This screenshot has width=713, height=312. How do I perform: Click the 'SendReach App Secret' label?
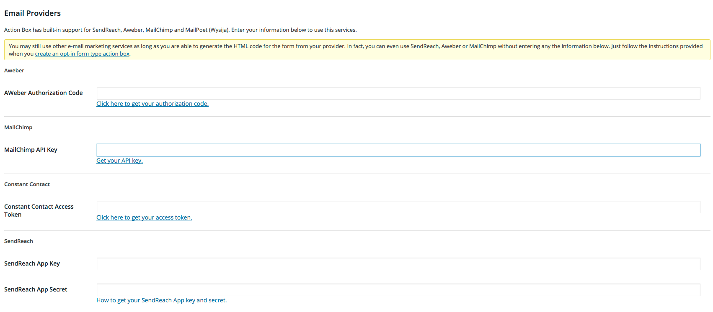click(x=36, y=289)
